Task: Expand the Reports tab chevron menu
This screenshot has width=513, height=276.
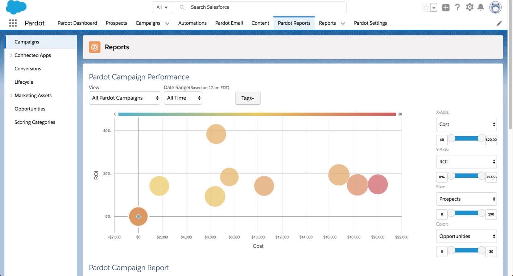Action: (343, 23)
